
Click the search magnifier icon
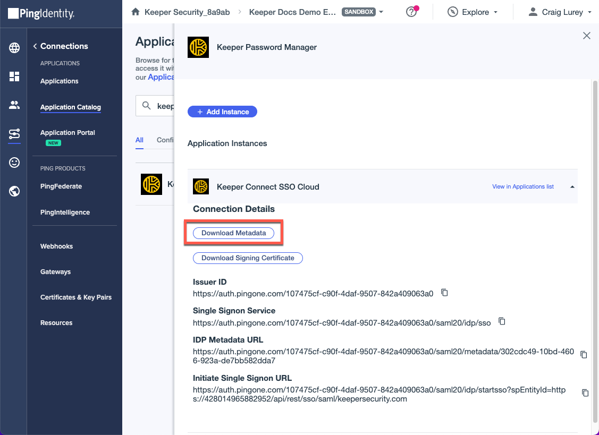pyautogui.click(x=146, y=105)
